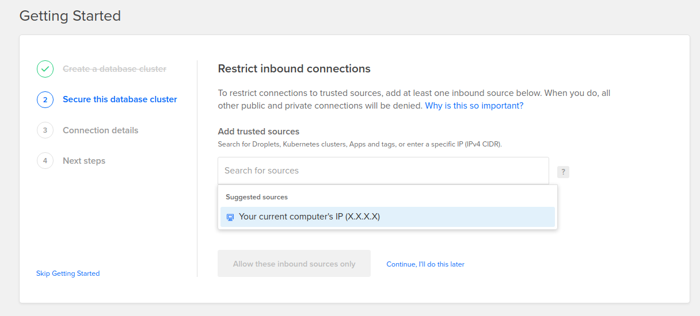The height and width of the screenshot is (316, 700).
Task: Click the question mark help icon
Action: click(x=563, y=172)
